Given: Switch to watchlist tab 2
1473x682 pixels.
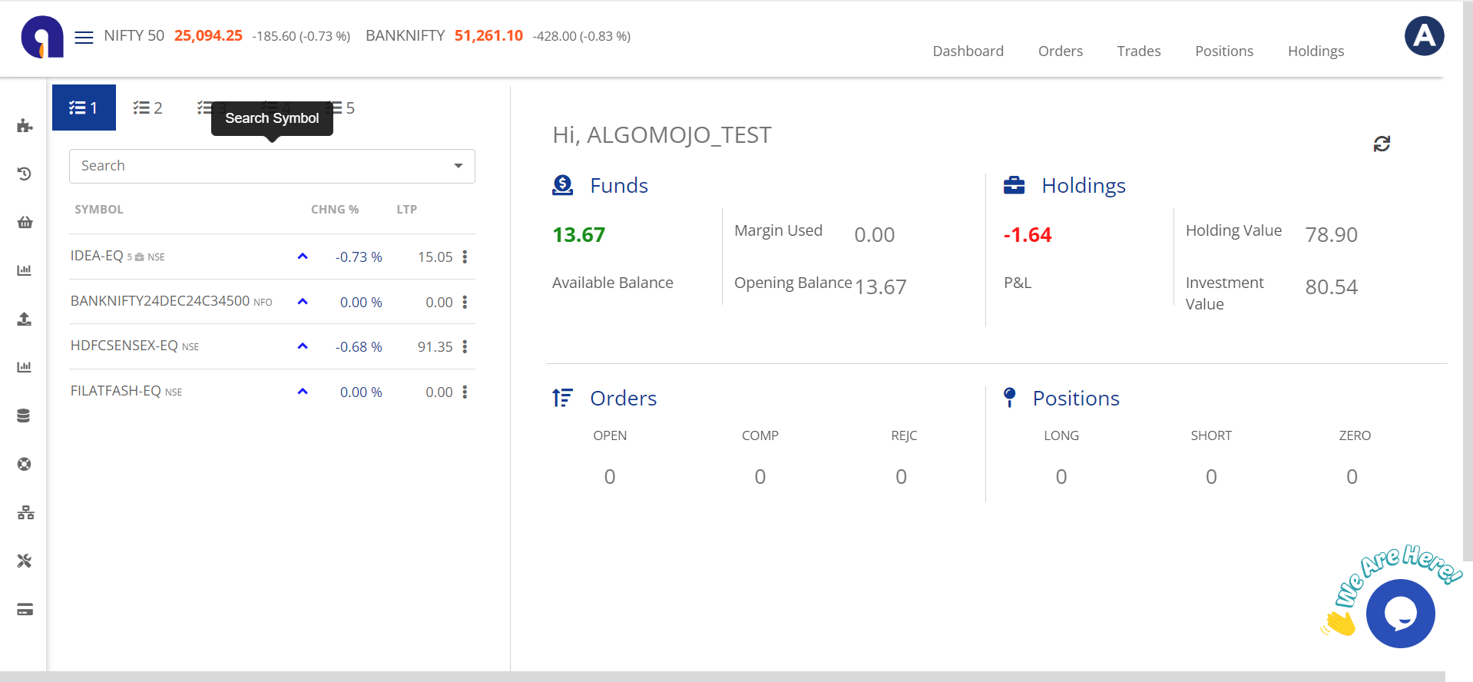Looking at the screenshot, I should [x=147, y=108].
